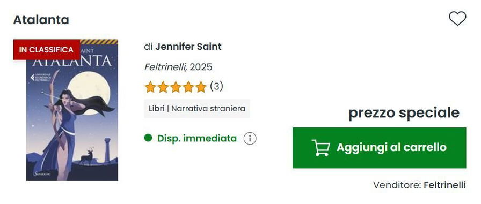Click the fifth rating star
The width and height of the screenshot is (481, 204).
[201, 87]
